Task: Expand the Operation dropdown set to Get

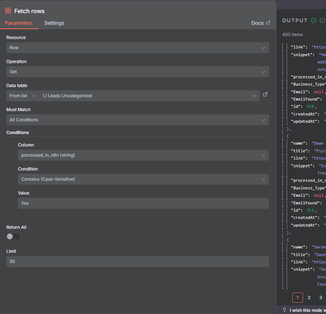Action: tap(138, 72)
